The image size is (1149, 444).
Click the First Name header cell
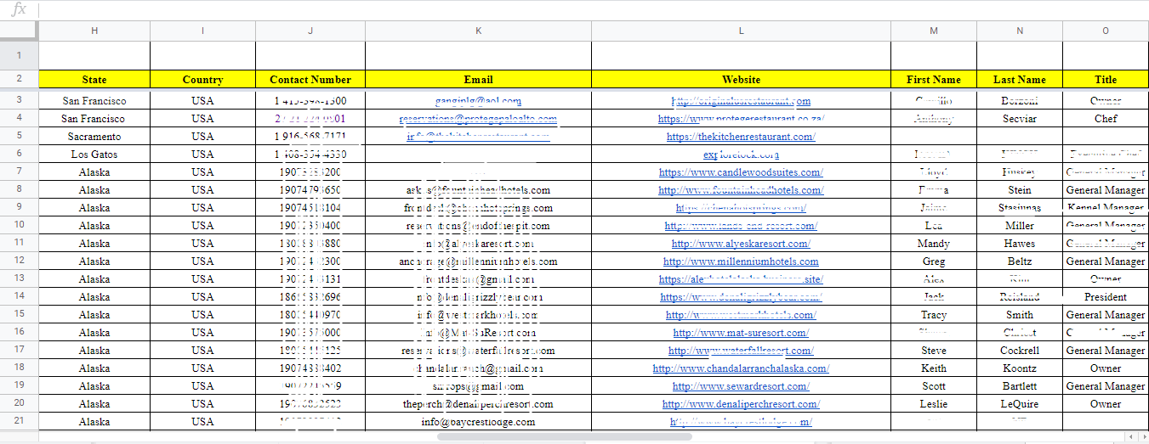click(x=934, y=79)
